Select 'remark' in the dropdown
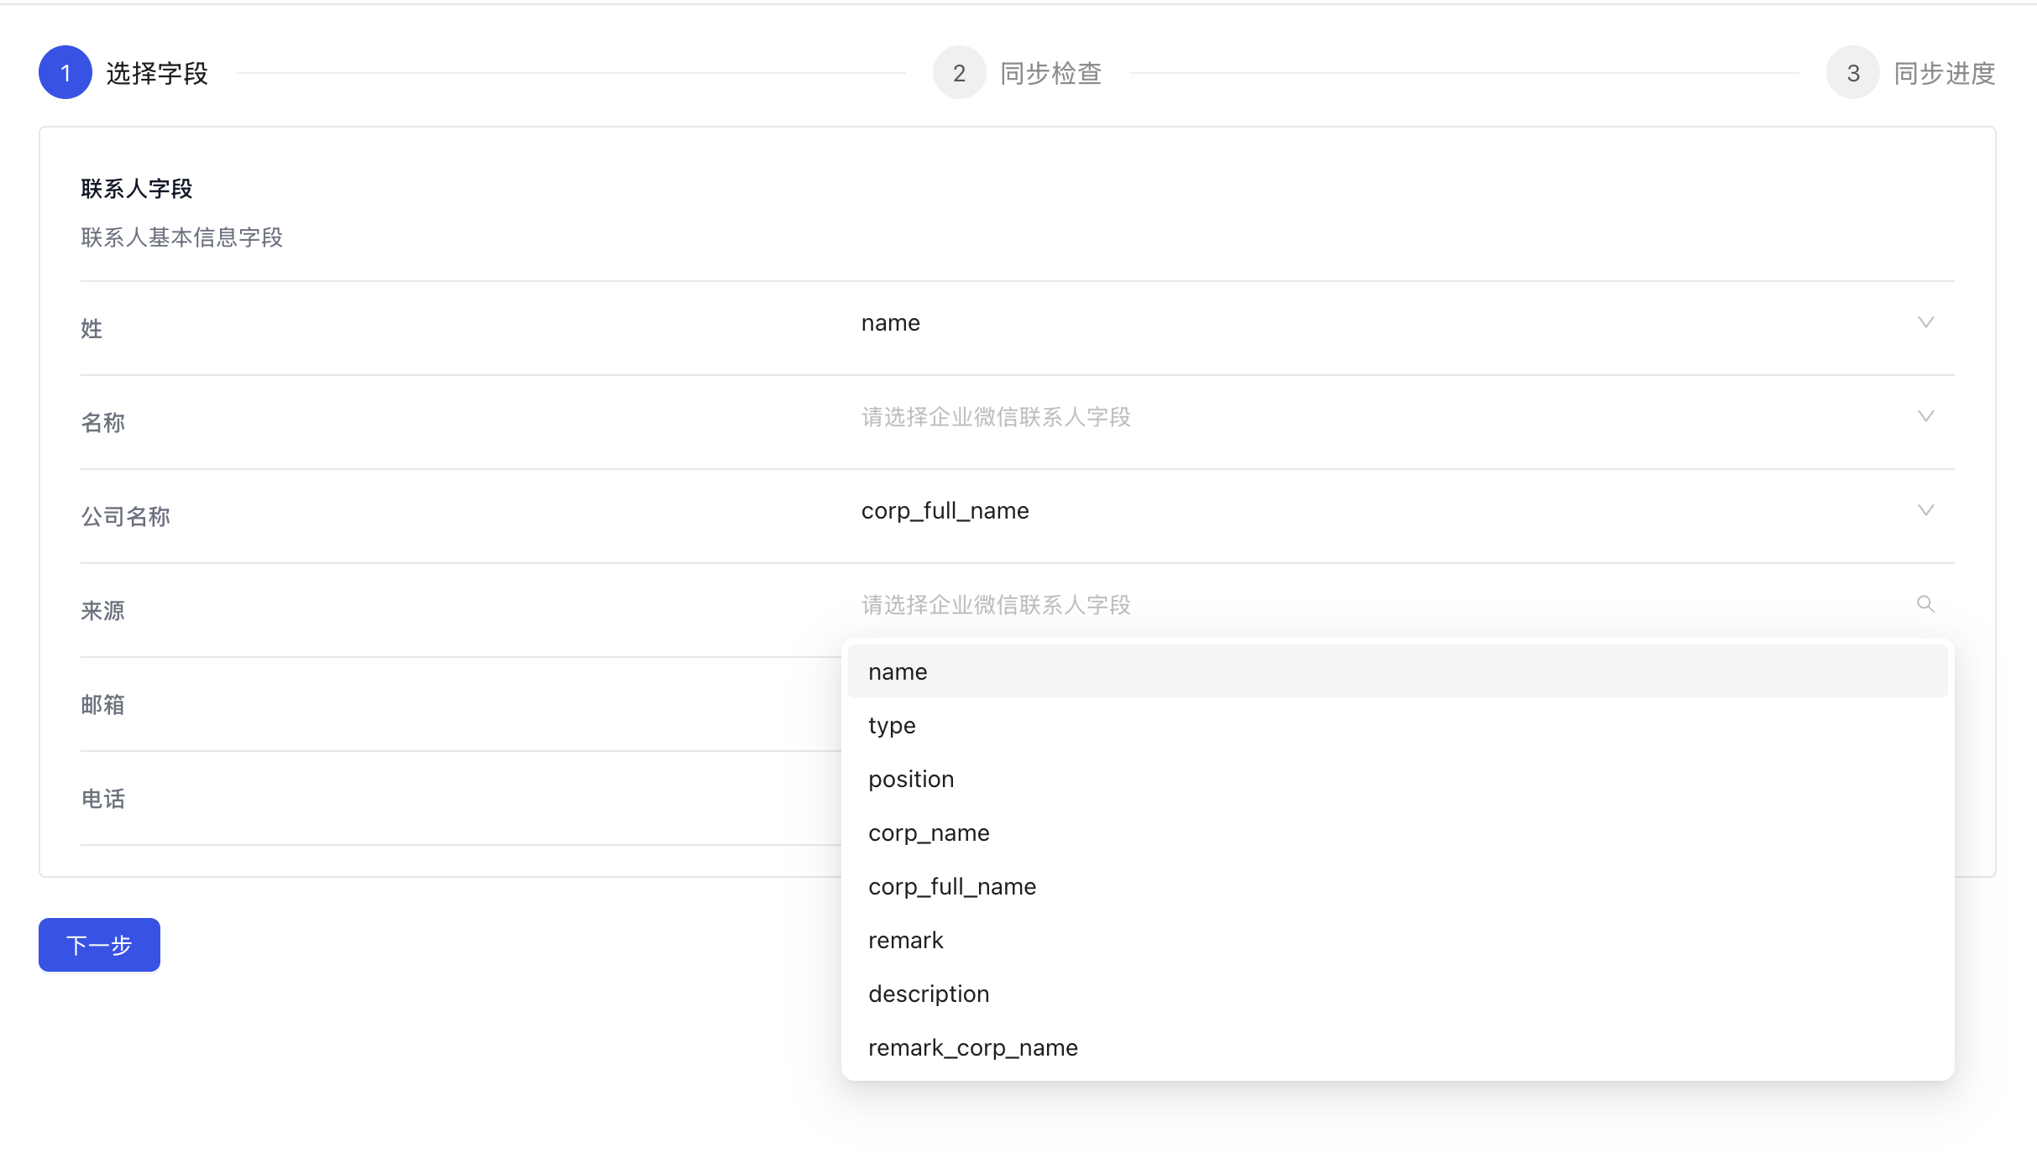Image resolution: width=2037 pixels, height=1158 pixels. click(x=905, y=940)
